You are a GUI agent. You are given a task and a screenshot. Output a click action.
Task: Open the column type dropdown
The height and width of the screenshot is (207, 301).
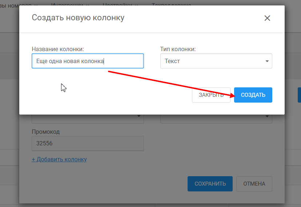216,61
